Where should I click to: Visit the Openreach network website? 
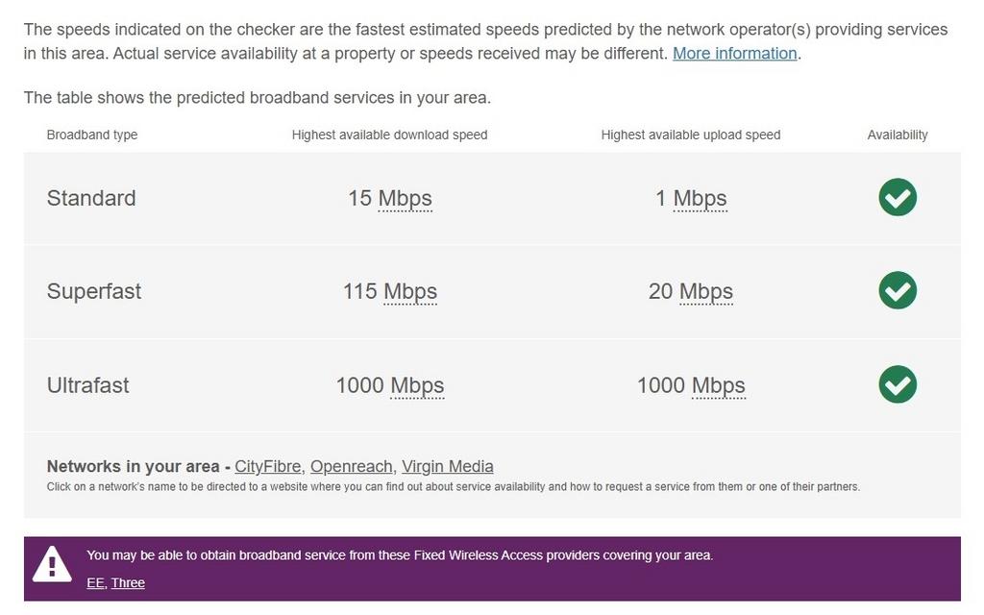[x=351, y=466]
